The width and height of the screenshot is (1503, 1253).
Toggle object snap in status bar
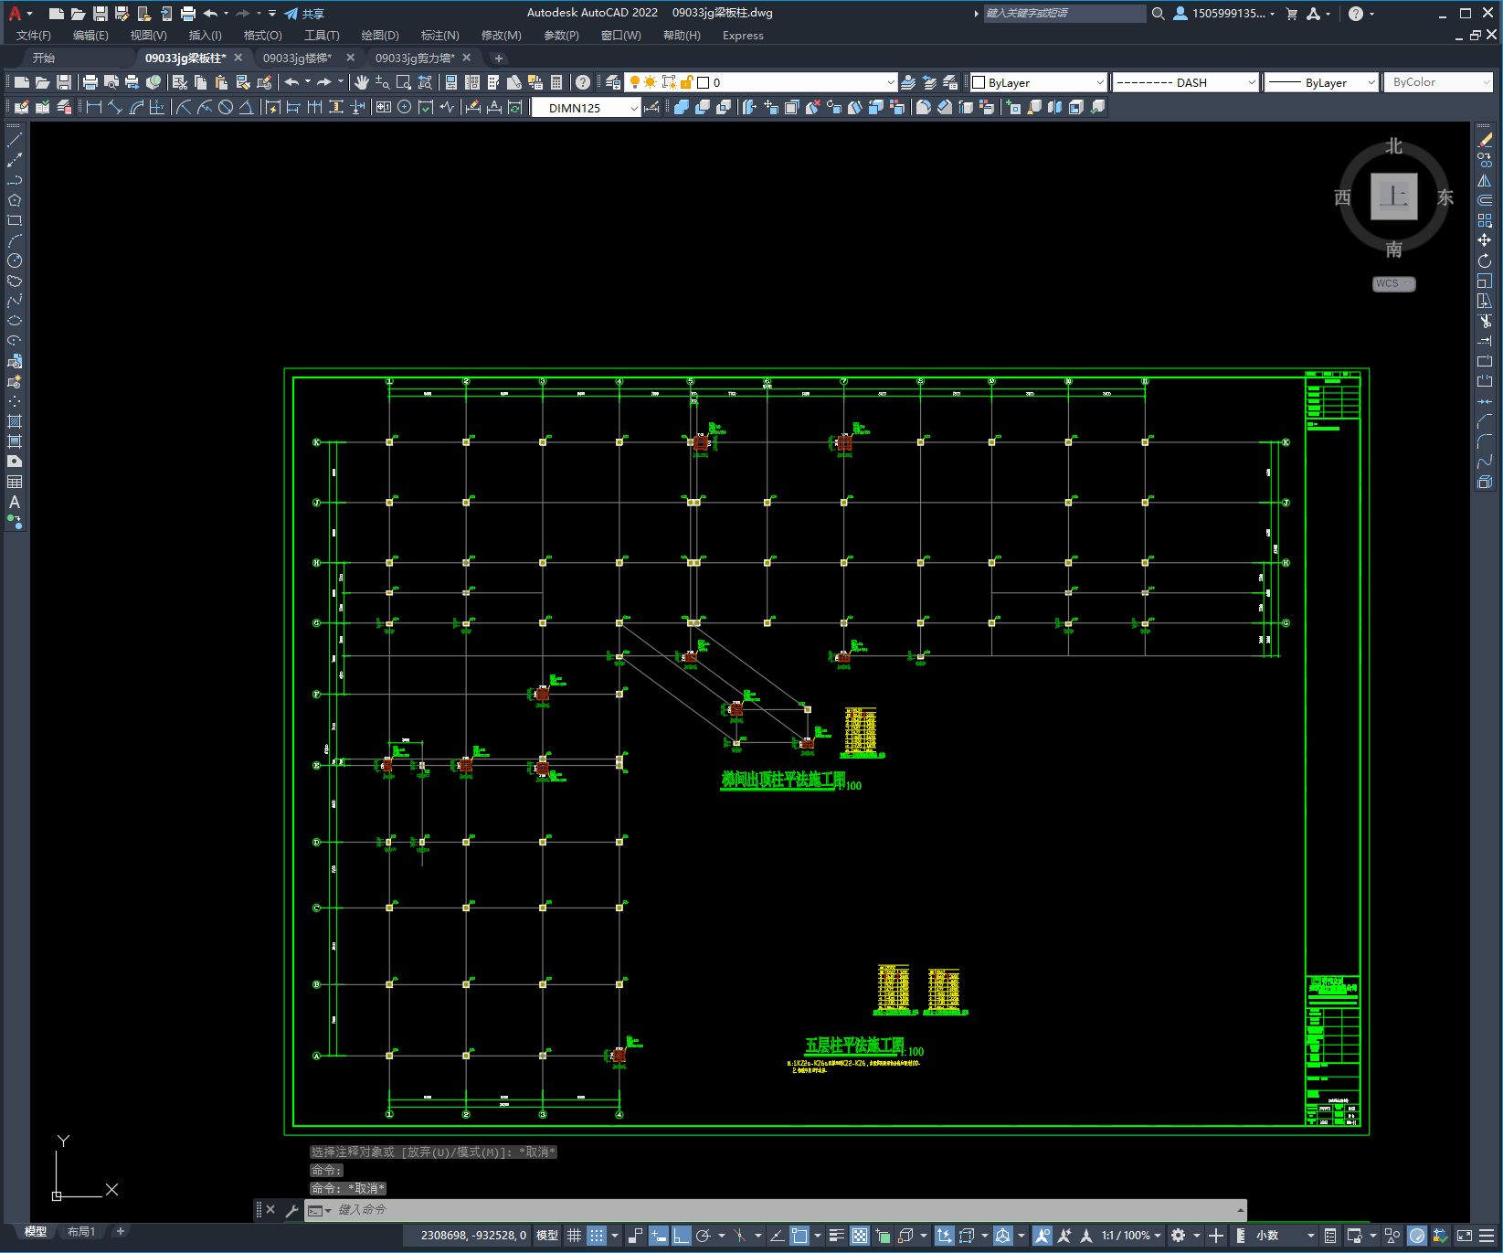(x=799, y=1236)
